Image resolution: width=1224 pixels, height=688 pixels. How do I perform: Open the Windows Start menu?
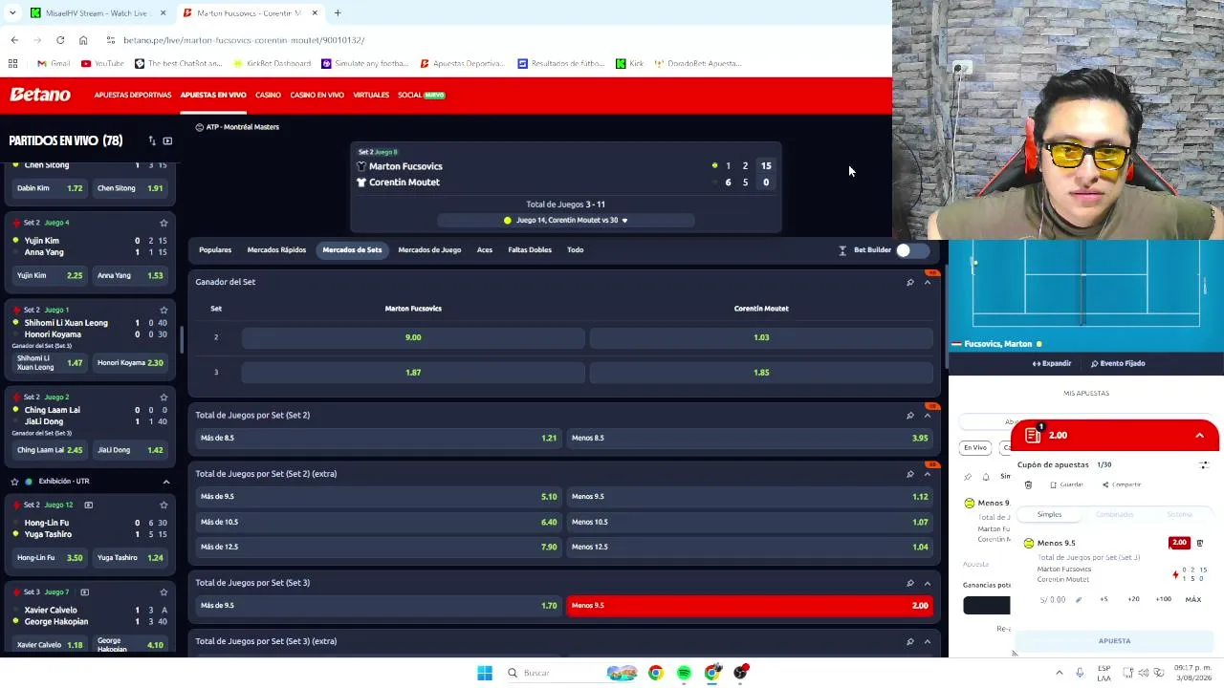pyautogui.click(x=485, y=673)
